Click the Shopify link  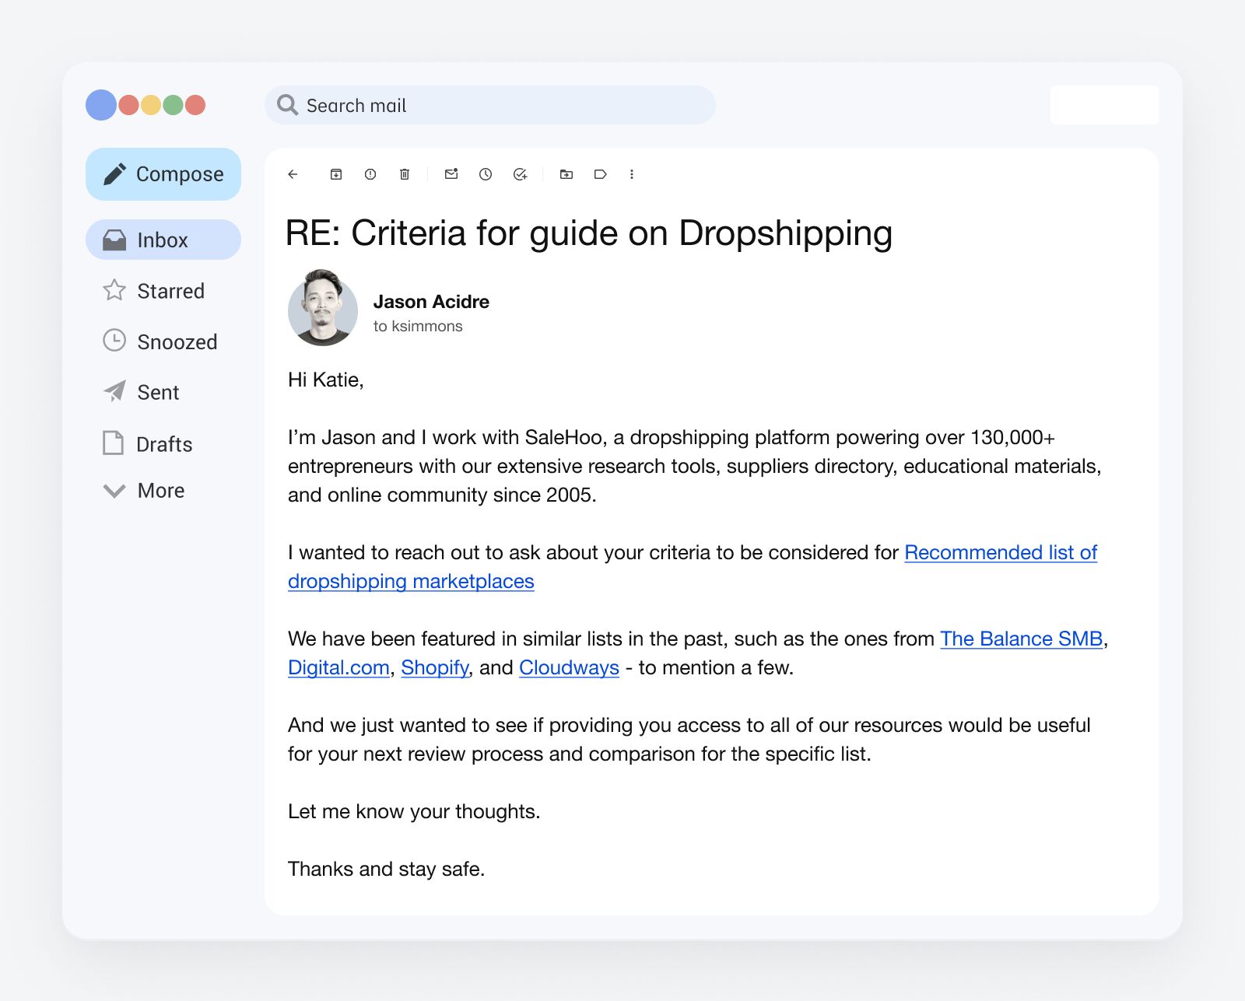[x=434, y=667]
